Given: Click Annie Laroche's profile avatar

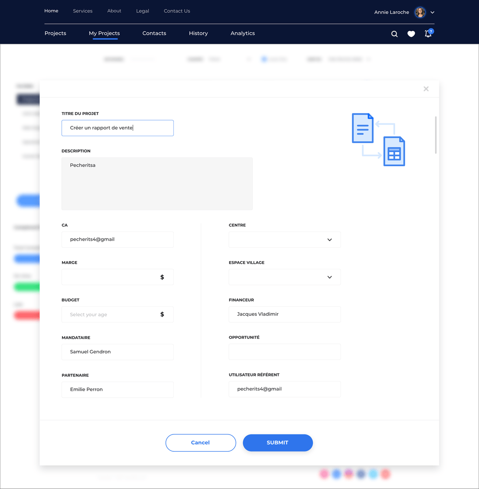Looking at the screenshot, I should (420, 12).
